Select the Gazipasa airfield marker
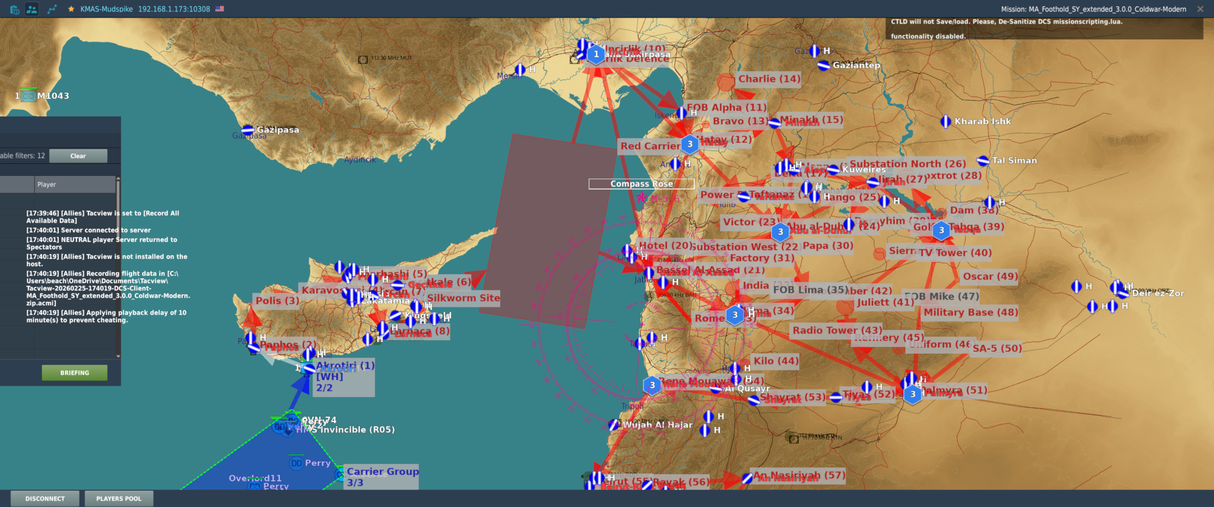Screen dimensions: 1214x507 pyautogui.click(x=248, y=130)
